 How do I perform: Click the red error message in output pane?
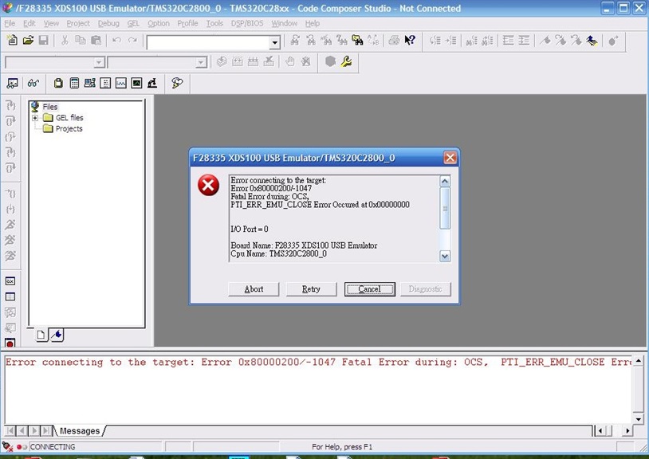tap(318, 363)
